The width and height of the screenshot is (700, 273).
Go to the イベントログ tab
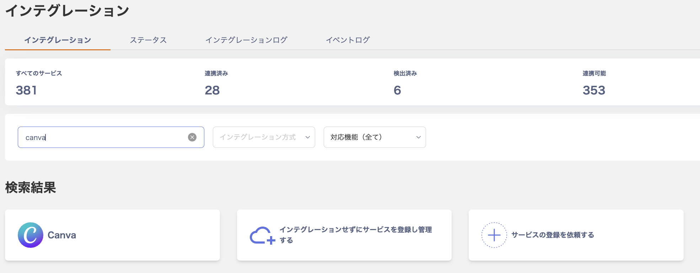[x=348, y=40]
